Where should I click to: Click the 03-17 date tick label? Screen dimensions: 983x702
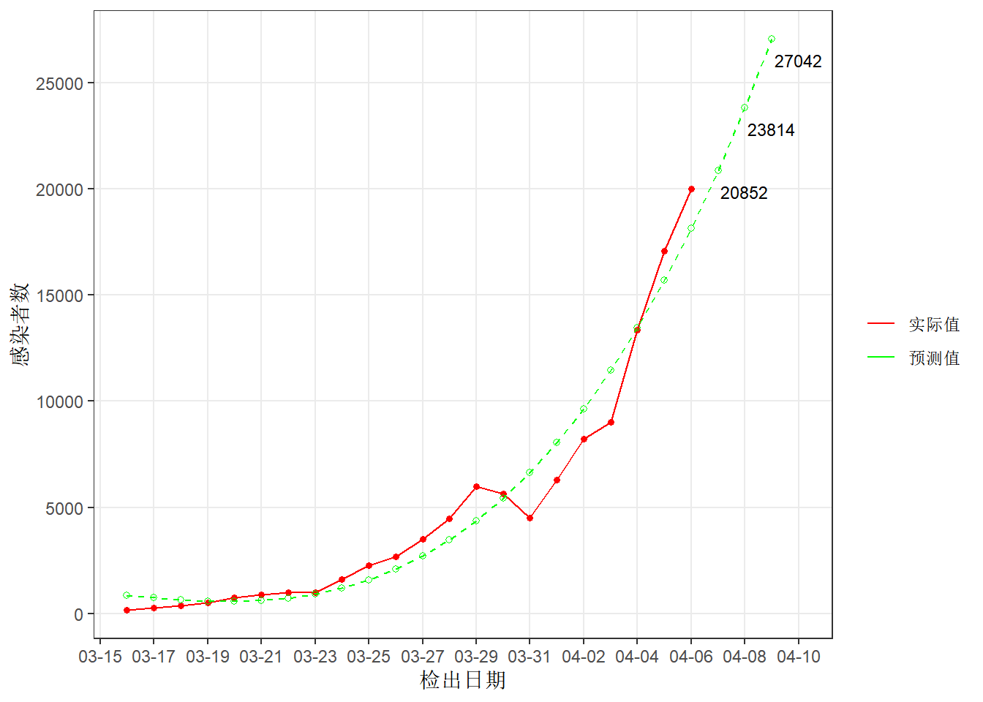pos(154,657)
